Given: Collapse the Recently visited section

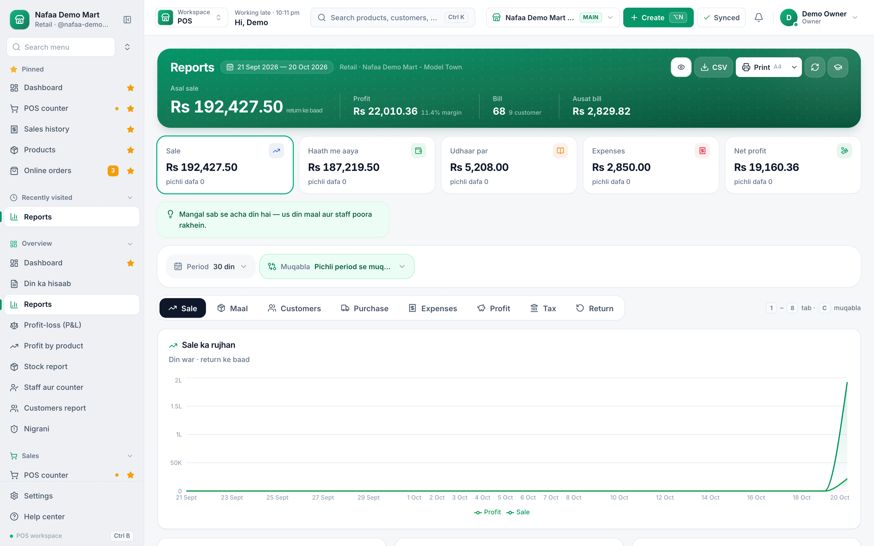Looking at the screenshot, I should (x=72, y=198).
